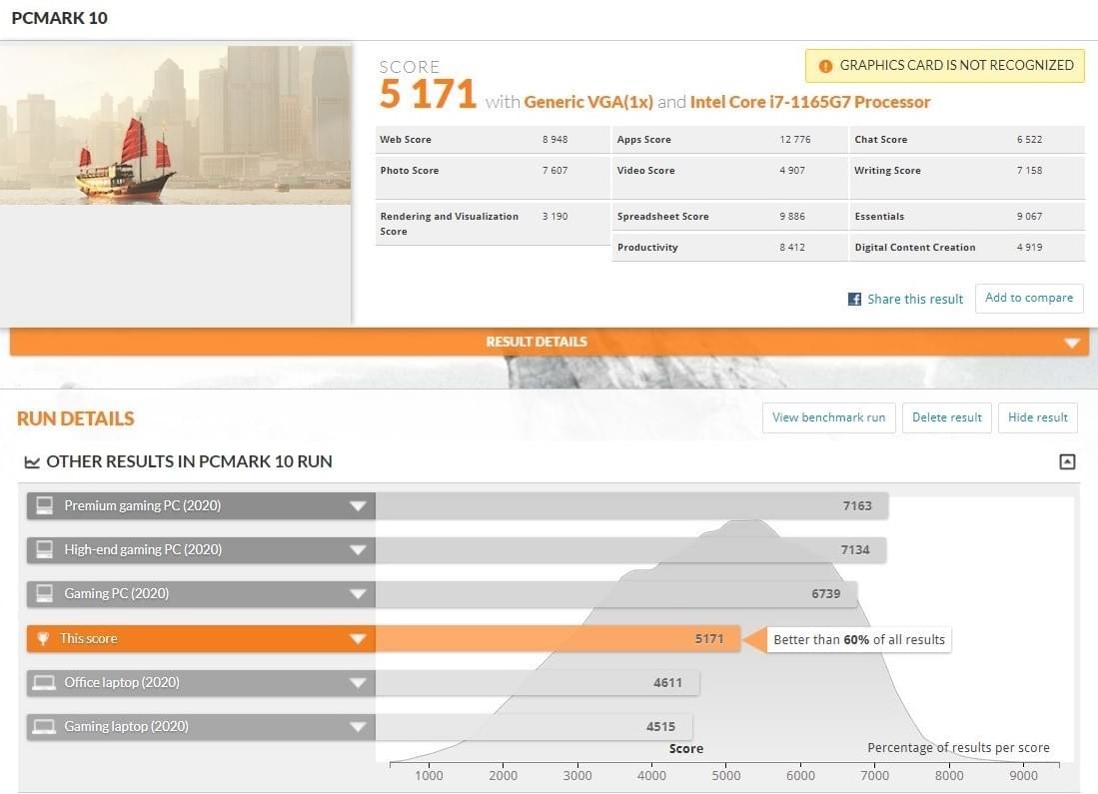The height and width of the screenshot is (794, 1098).
Task: Click the Spreadsheet Score row
Action: point(729,217)
